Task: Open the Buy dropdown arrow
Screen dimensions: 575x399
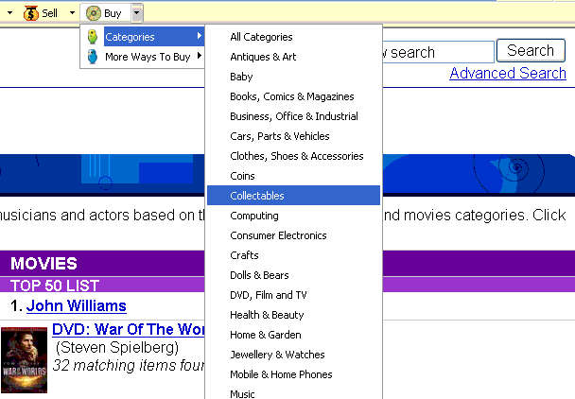Action: (137, 13)
